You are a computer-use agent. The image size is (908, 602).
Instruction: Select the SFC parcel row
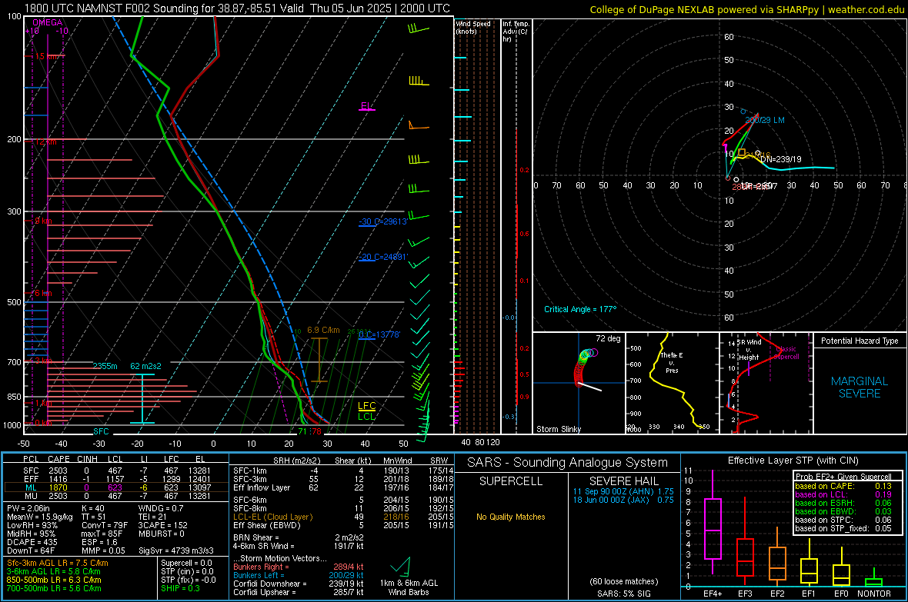pyautogui.click(x=116, y=471)
